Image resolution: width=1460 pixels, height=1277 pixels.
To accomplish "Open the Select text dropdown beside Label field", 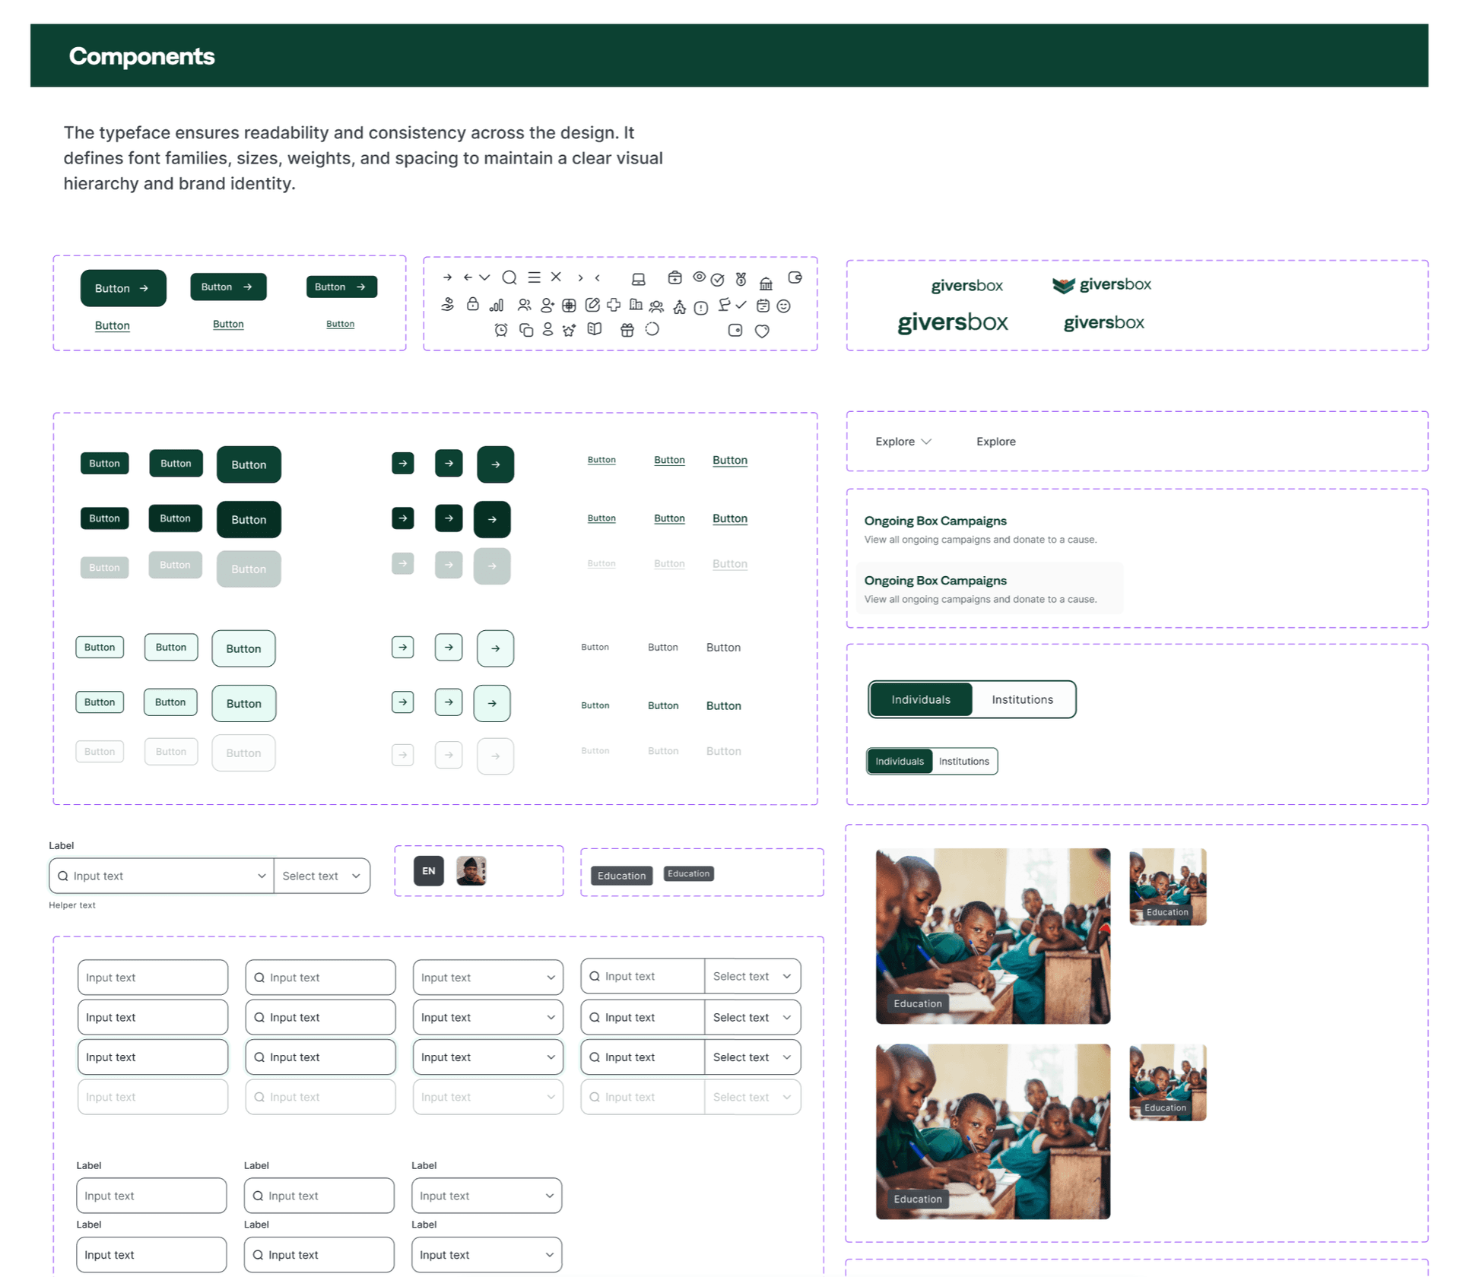I will [321, 876].
